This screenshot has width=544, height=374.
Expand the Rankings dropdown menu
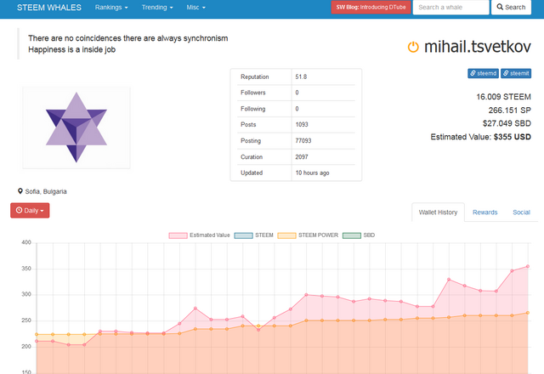click(x=111, y=8)
